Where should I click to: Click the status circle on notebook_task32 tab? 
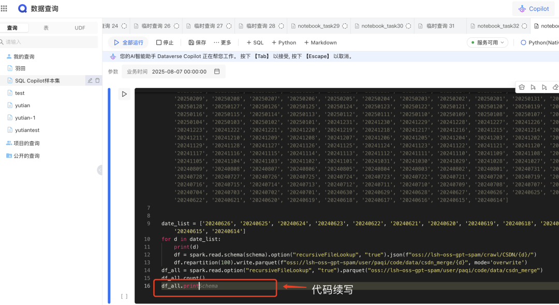(524, 26)
